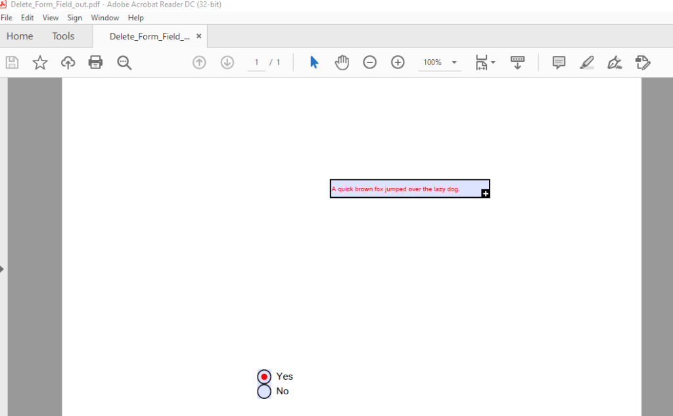Choose the arrow Selection tool
Screen dimensions: 673x416
point(314,62)
